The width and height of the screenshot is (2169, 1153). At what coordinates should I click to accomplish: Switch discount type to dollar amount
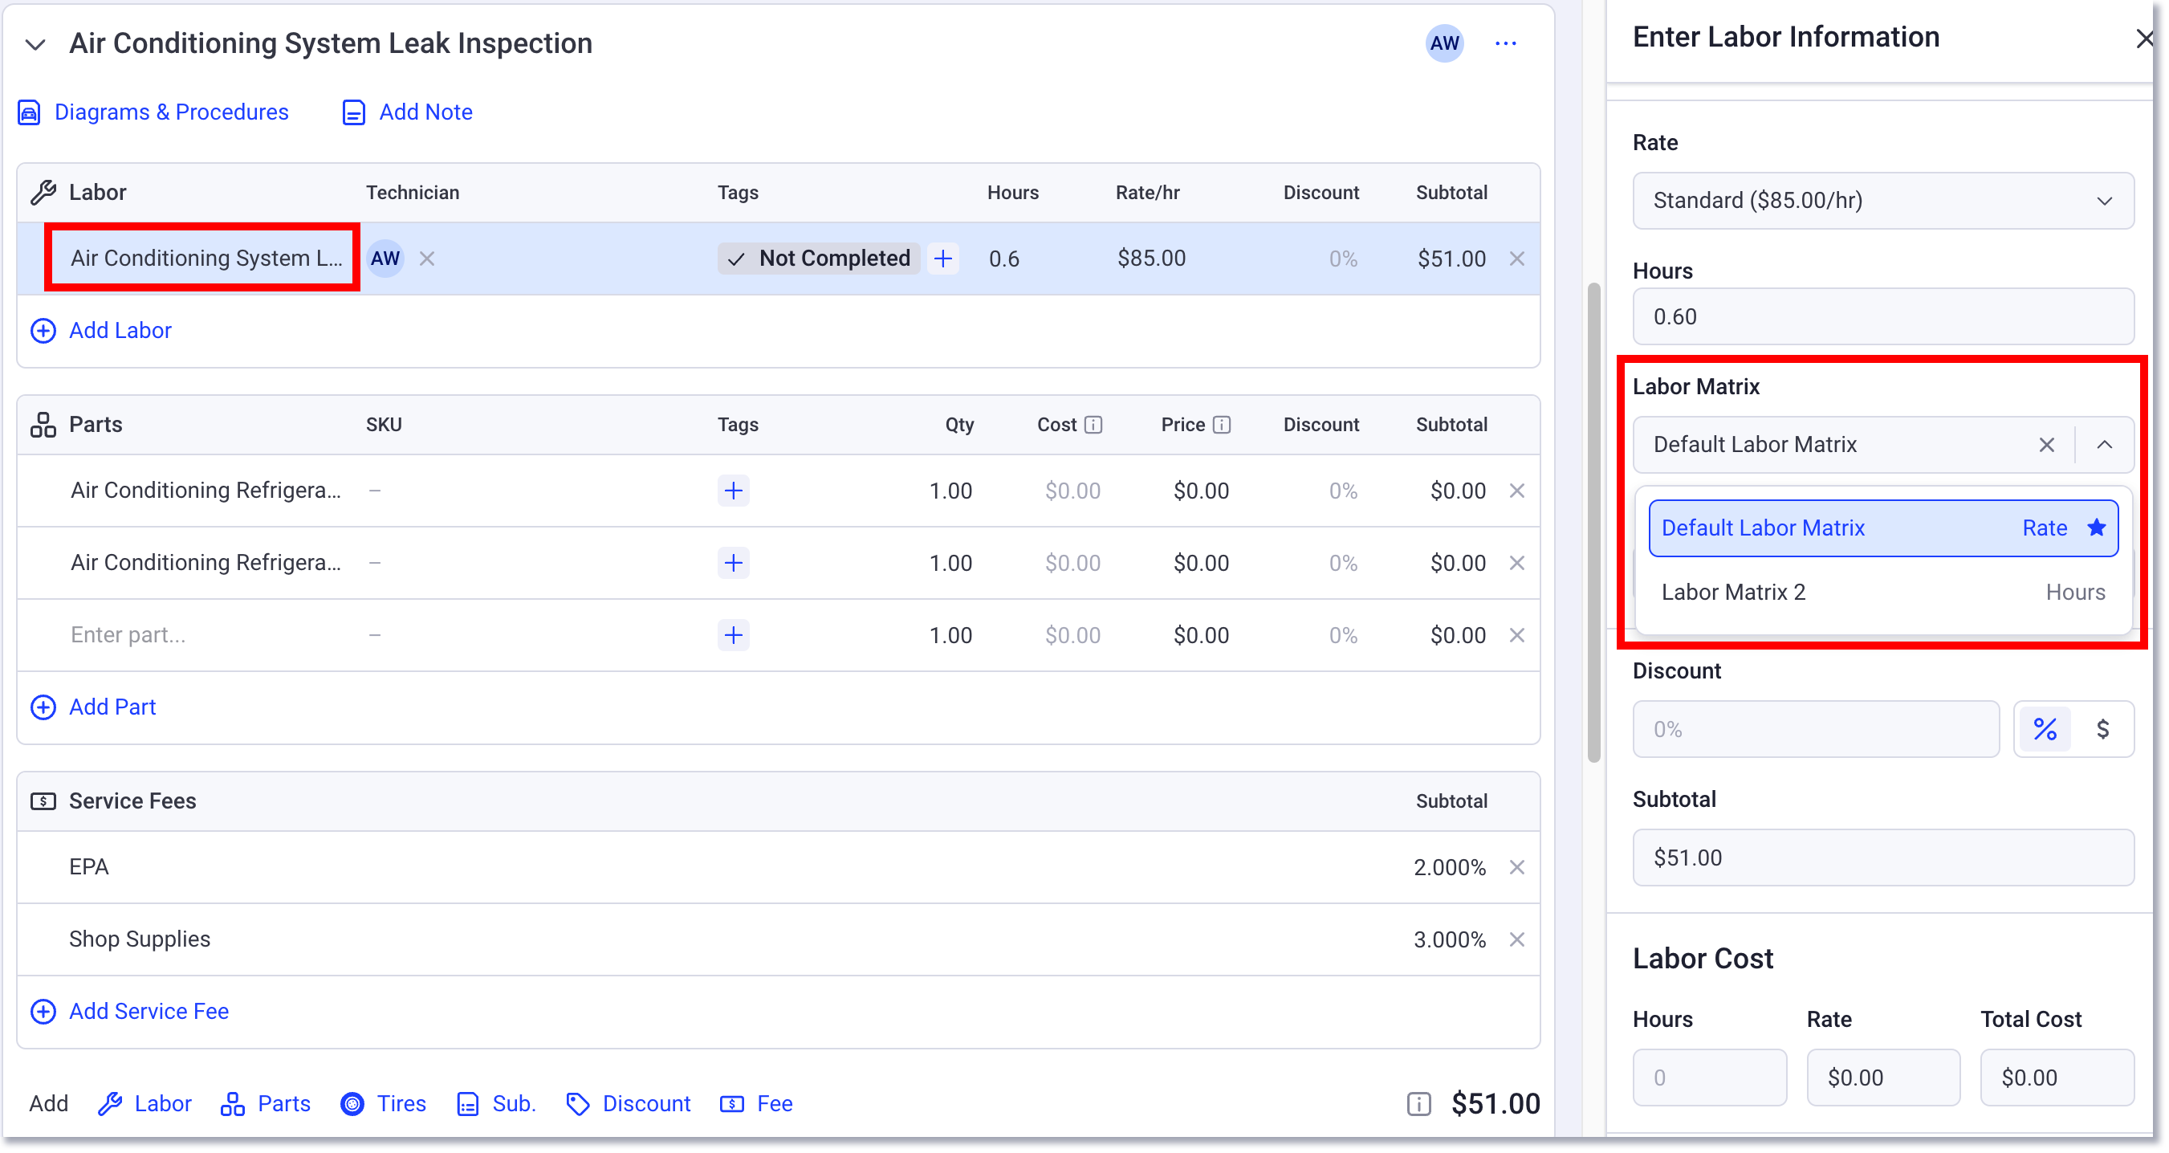pyautogui.click(x=2102, y=728)
